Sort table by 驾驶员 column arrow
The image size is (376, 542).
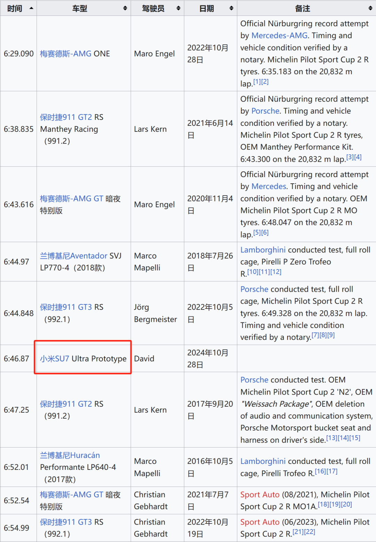click(x=178, y=8)
